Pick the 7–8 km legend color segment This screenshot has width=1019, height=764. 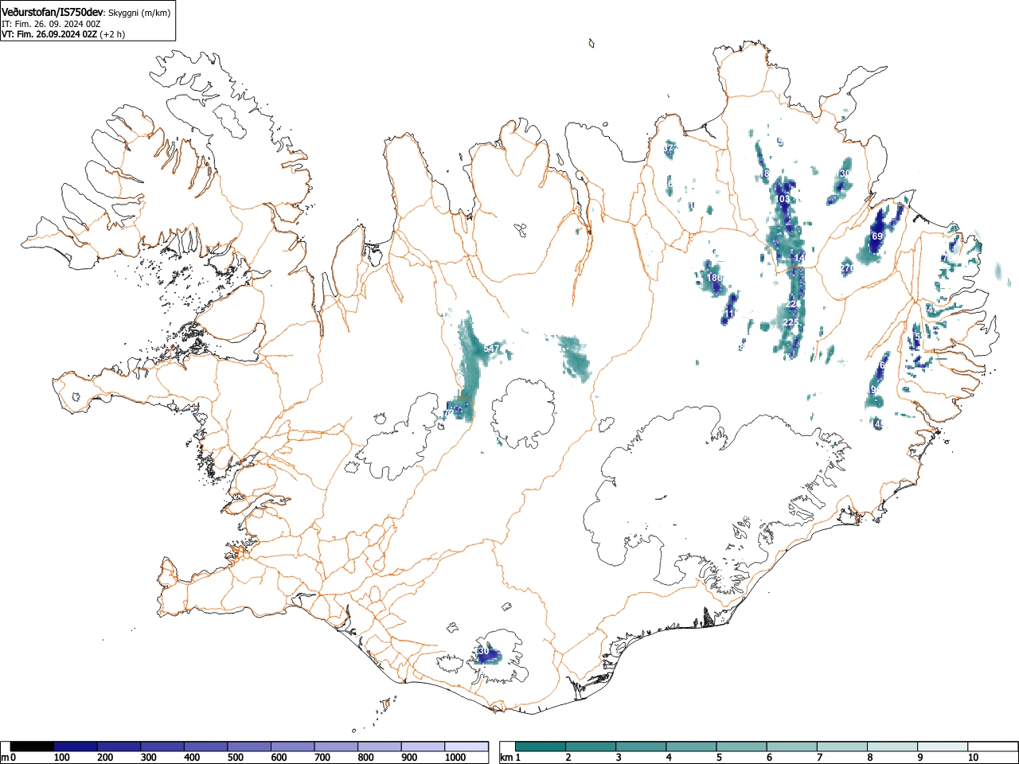pyautogui.click(x=843, y=746)
